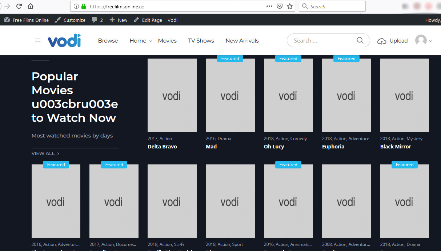Open the hamburger menu beside logo
This screenshot has width=441, height=251.
[x=38, y=41]
